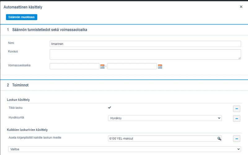Select the Voimassaoloaika end date field

point(132,66)
